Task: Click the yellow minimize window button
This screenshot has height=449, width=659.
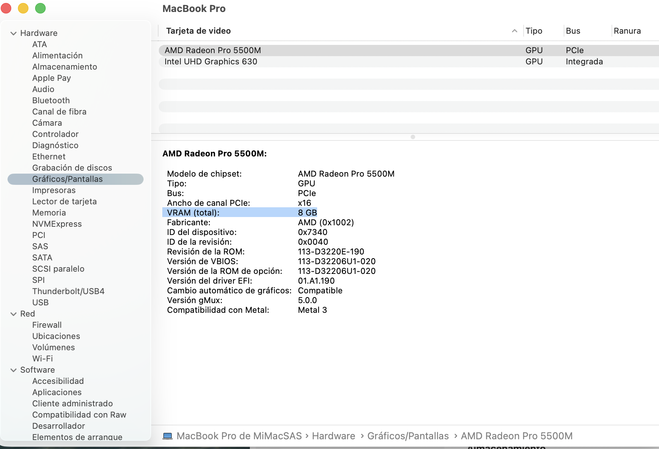Action: point(23,8)
